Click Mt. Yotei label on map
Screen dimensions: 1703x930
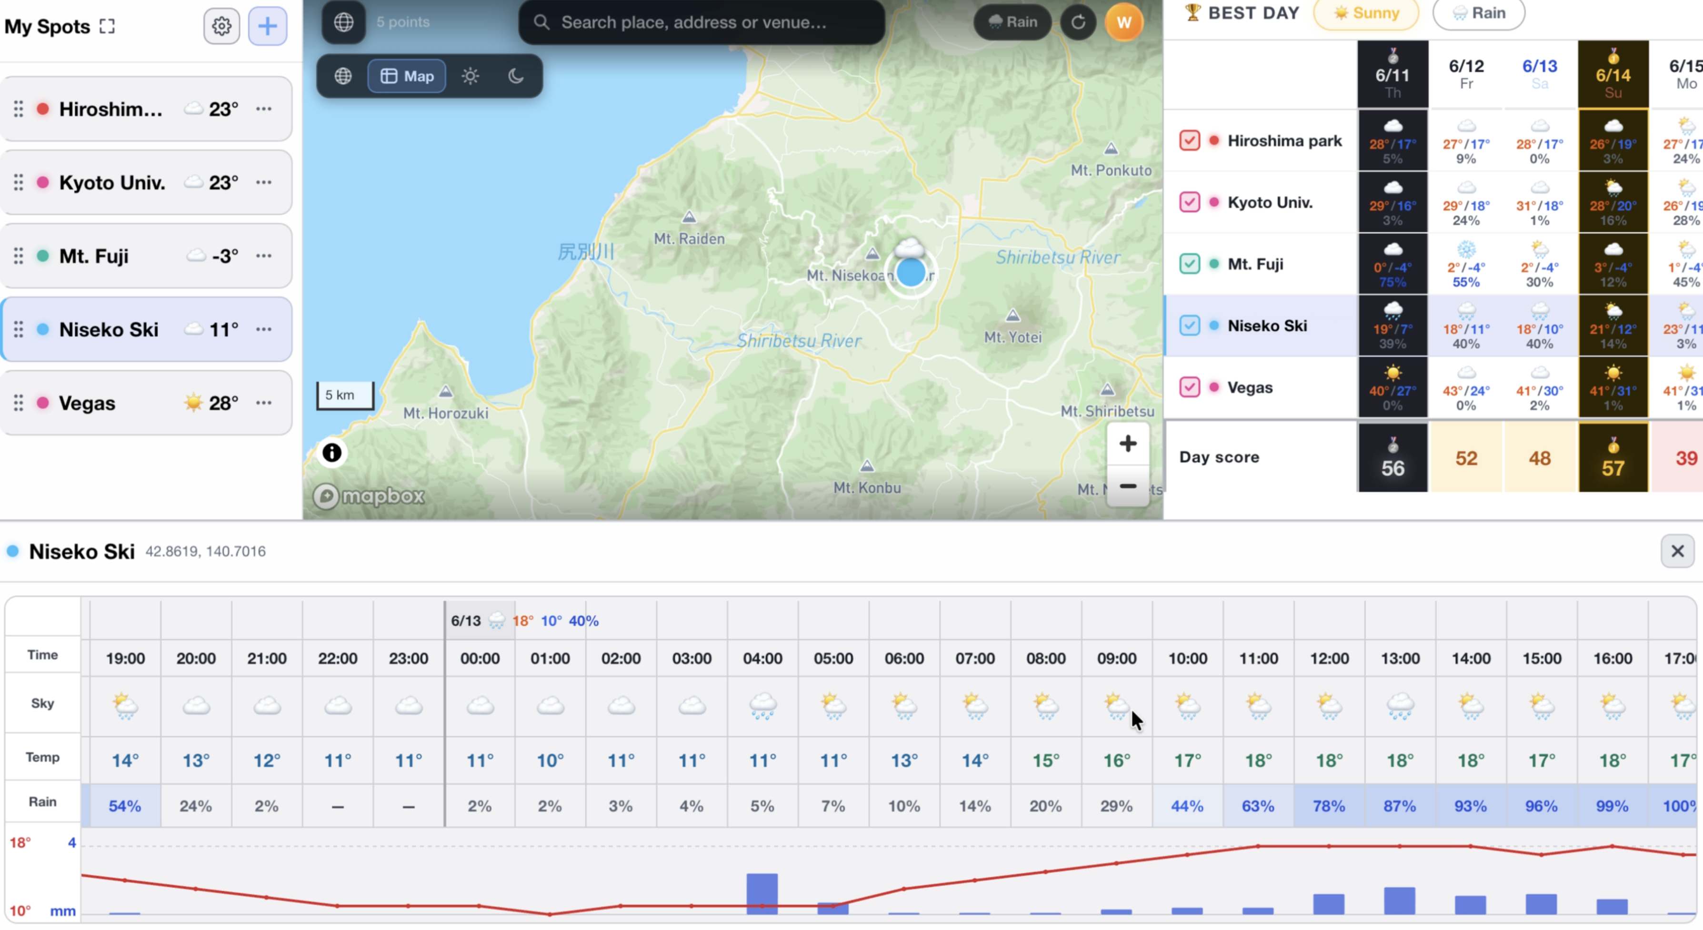(x=1013, y=337)
